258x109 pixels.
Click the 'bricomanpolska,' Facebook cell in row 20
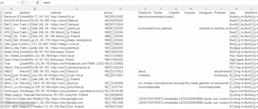click(x=145, y=87)
